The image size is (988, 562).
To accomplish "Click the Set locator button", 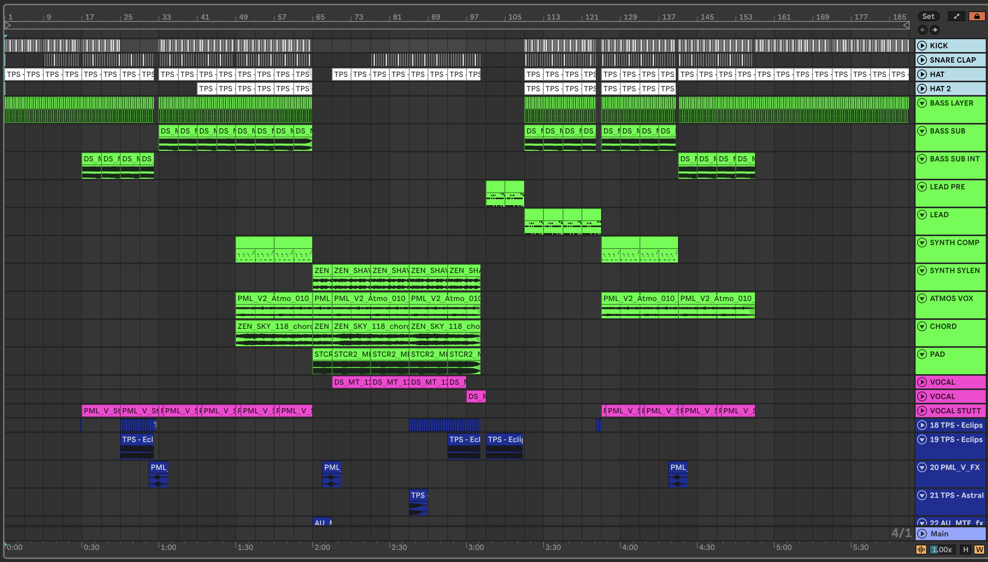I will pos(928,16).
